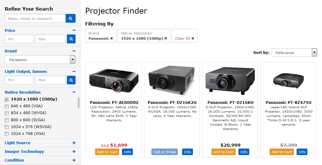Check the 640 x 480 (VGA) option
322x165 pixels.
(7, 106)
